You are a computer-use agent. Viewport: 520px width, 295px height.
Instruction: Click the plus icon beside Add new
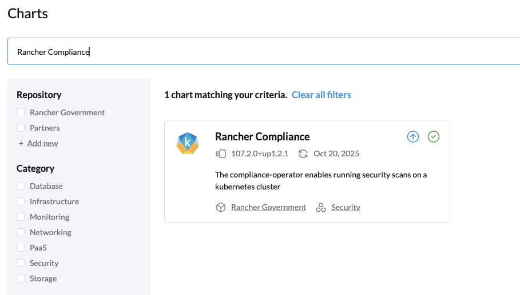21,144
